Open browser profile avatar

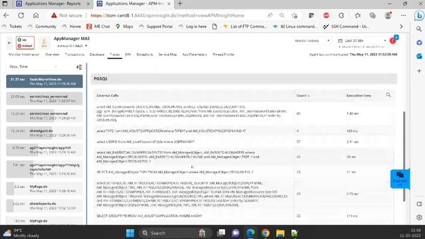388,15
